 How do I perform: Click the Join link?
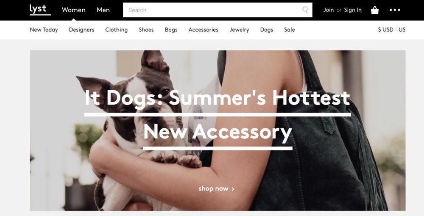click(328, 10)
